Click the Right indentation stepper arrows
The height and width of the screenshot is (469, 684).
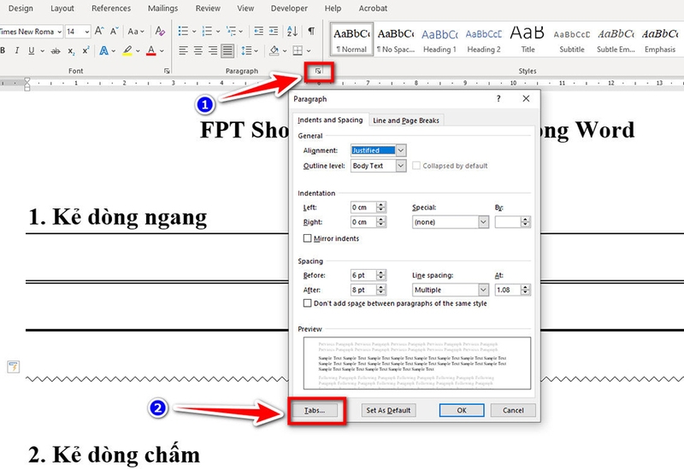click(x=381, y=222)
